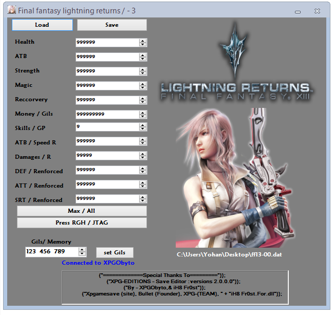Increase Health value with up arrow
Screen dimensions: 334x315
click(142, 40)
